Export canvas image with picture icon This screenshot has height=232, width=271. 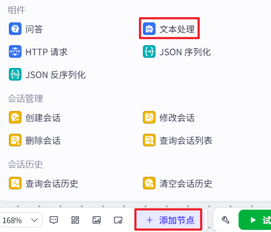point(97,220)
